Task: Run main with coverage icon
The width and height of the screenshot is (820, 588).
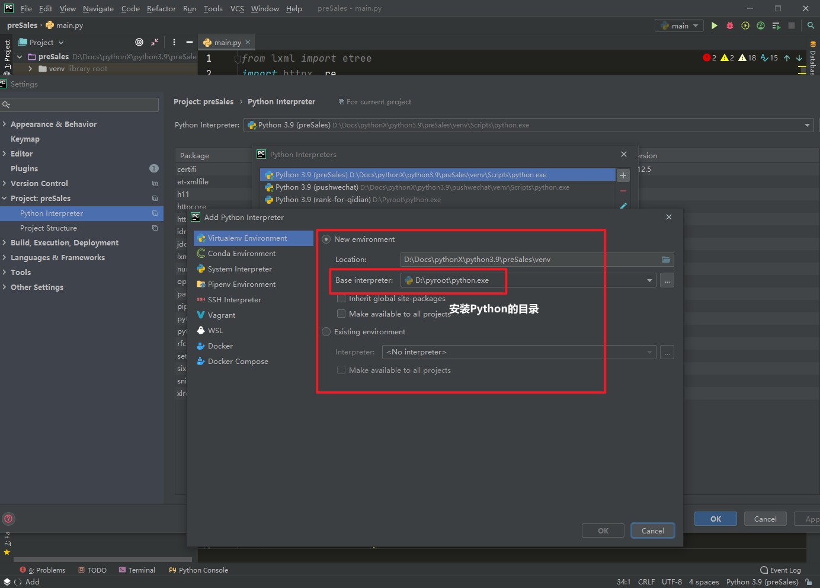Action: pyautogui.click(x=745, y=25)
